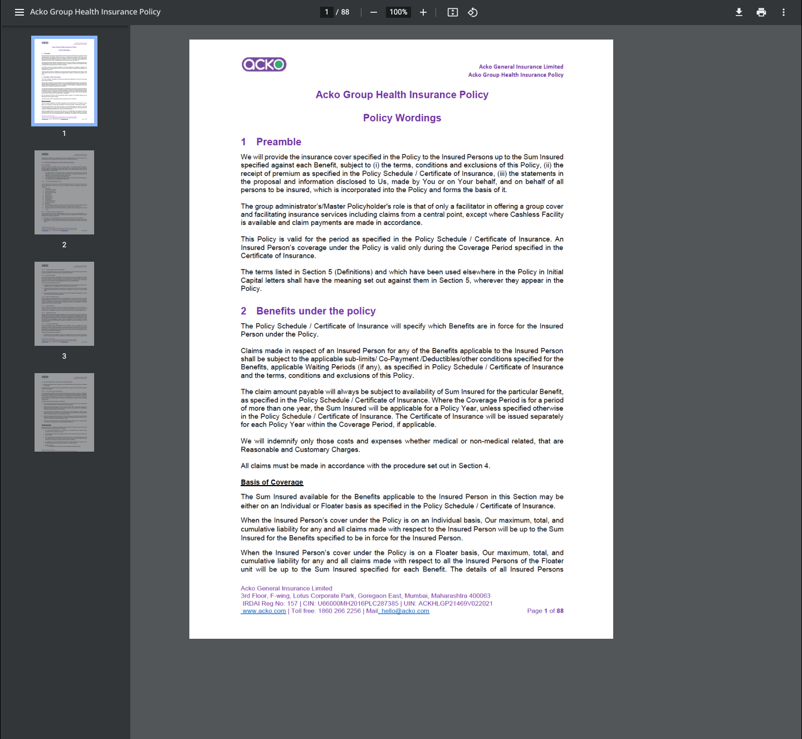Open page 2 thumbnail
802x739 pixels.
(64, 192)
